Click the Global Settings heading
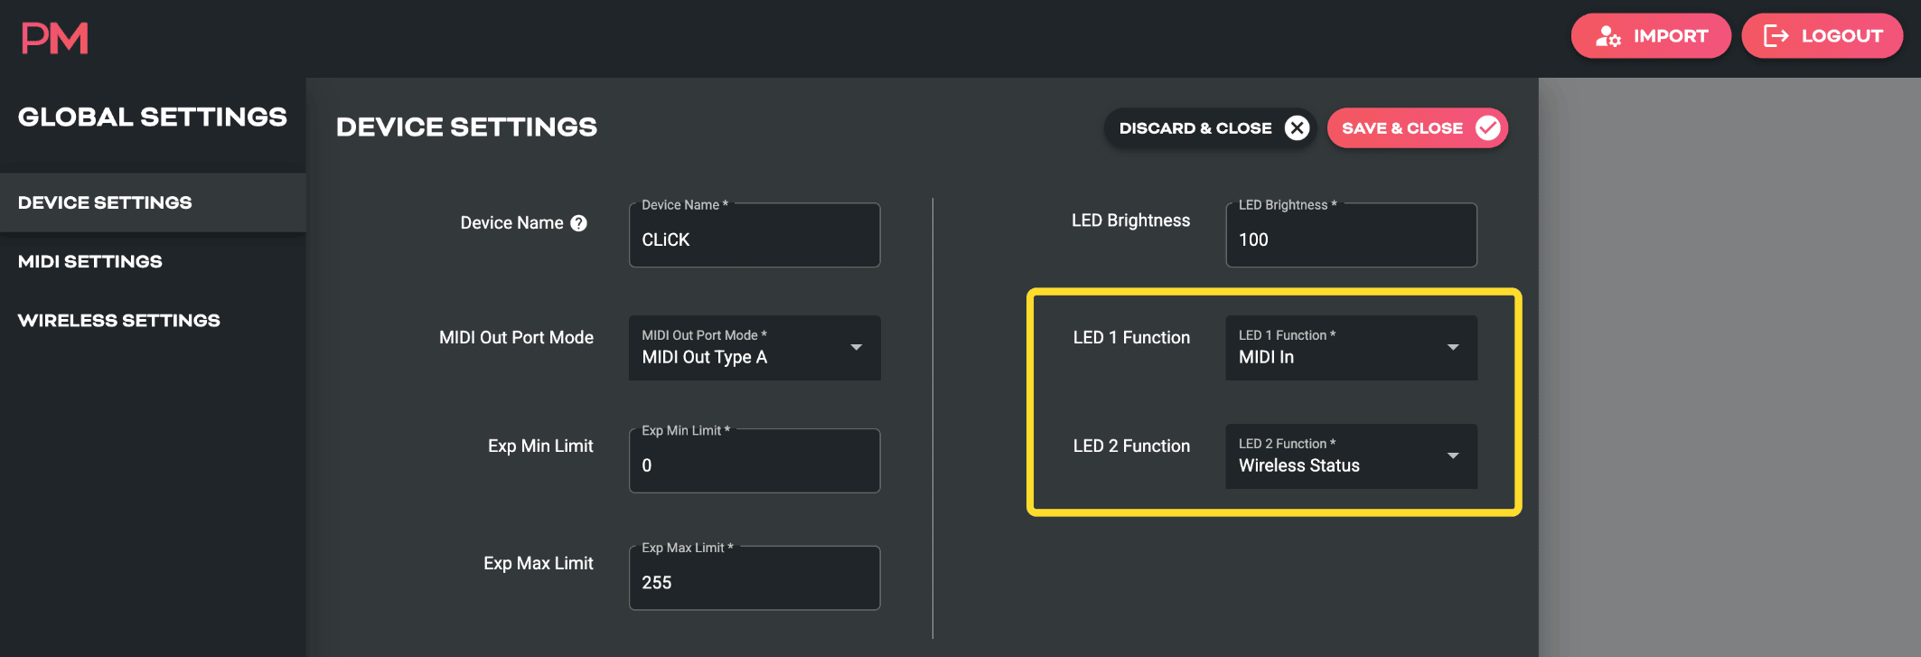The height and width of the screenshot is (657, 1921). point(152,117)
